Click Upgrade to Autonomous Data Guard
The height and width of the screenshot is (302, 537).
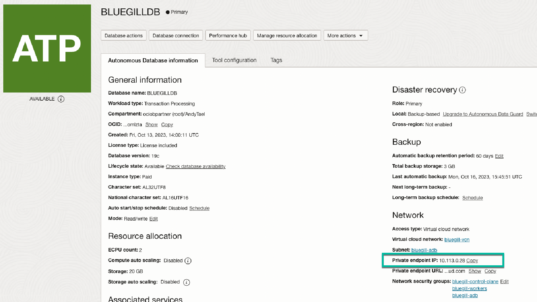[483, 114]
